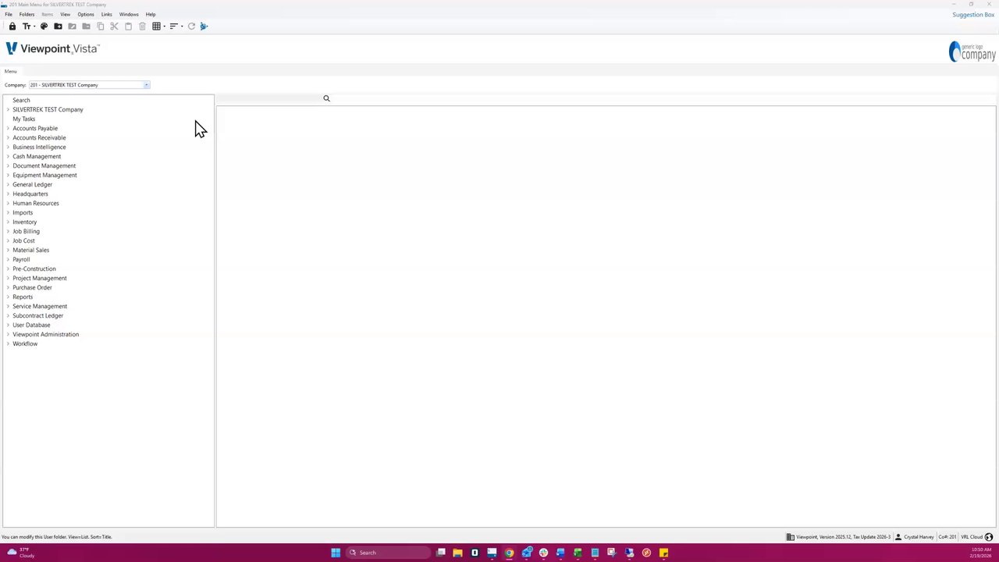This screenshot has height=562, width=999.
Task: Open the dropdown arrow beside the grid icon
Action: coord(164,27)
